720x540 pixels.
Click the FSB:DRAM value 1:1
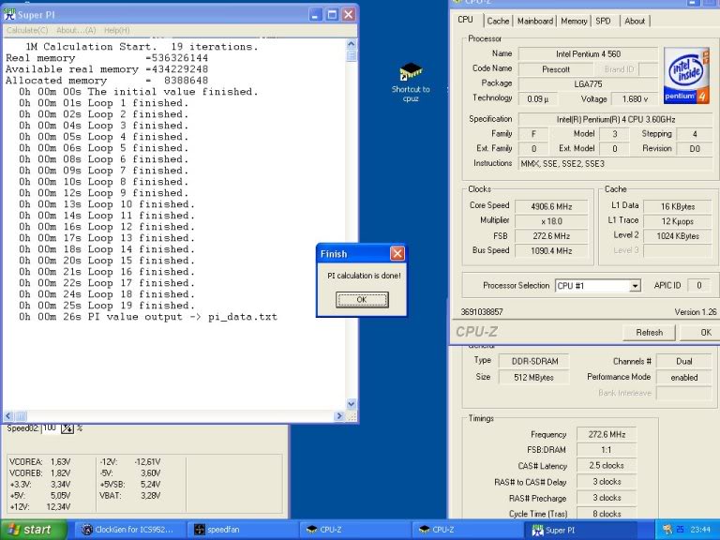607,450
